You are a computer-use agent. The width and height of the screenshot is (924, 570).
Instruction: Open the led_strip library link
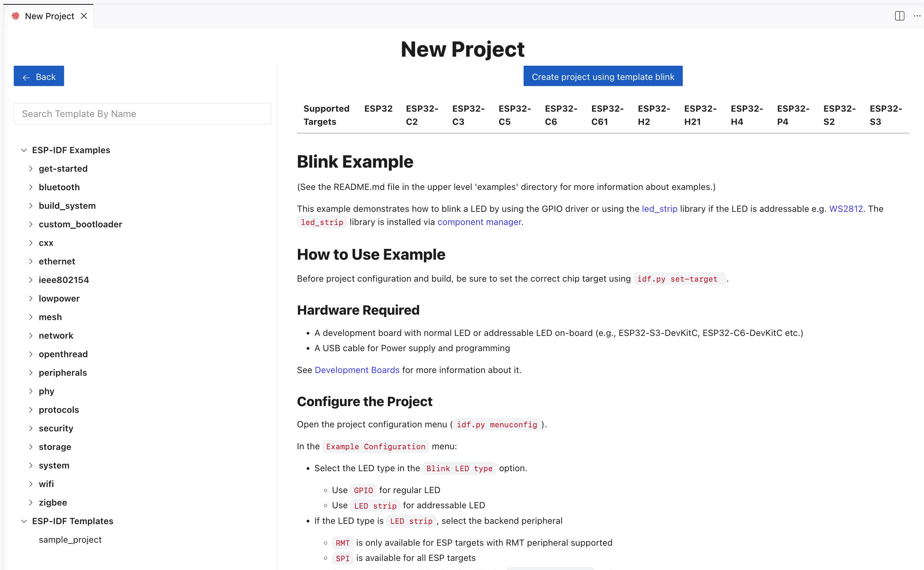pyautogui.click(x=659, y=209)
